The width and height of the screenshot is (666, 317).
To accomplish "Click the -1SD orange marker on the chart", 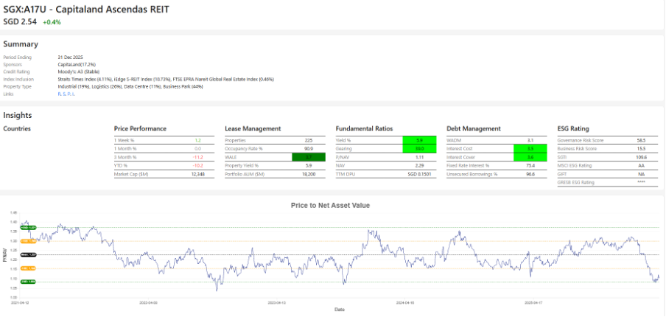I will tap(28, 268).
